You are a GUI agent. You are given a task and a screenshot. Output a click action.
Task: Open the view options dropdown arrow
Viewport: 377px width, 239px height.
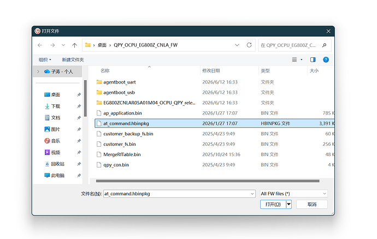pyautogui.click(x=302, y=59)
